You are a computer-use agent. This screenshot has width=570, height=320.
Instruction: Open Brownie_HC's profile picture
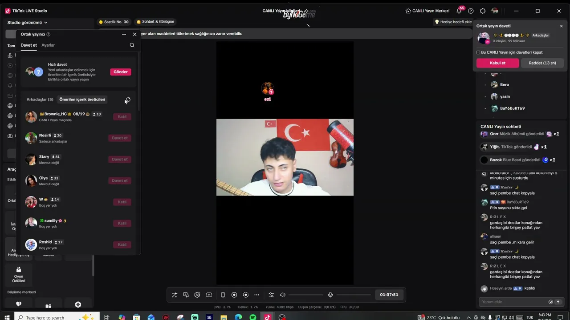(31, 116)
